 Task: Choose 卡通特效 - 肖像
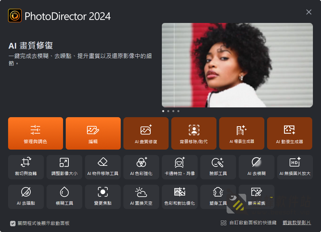tap(180, 167)
